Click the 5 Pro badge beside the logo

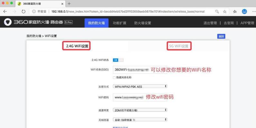pyautogui.click(x=68, y=22)
